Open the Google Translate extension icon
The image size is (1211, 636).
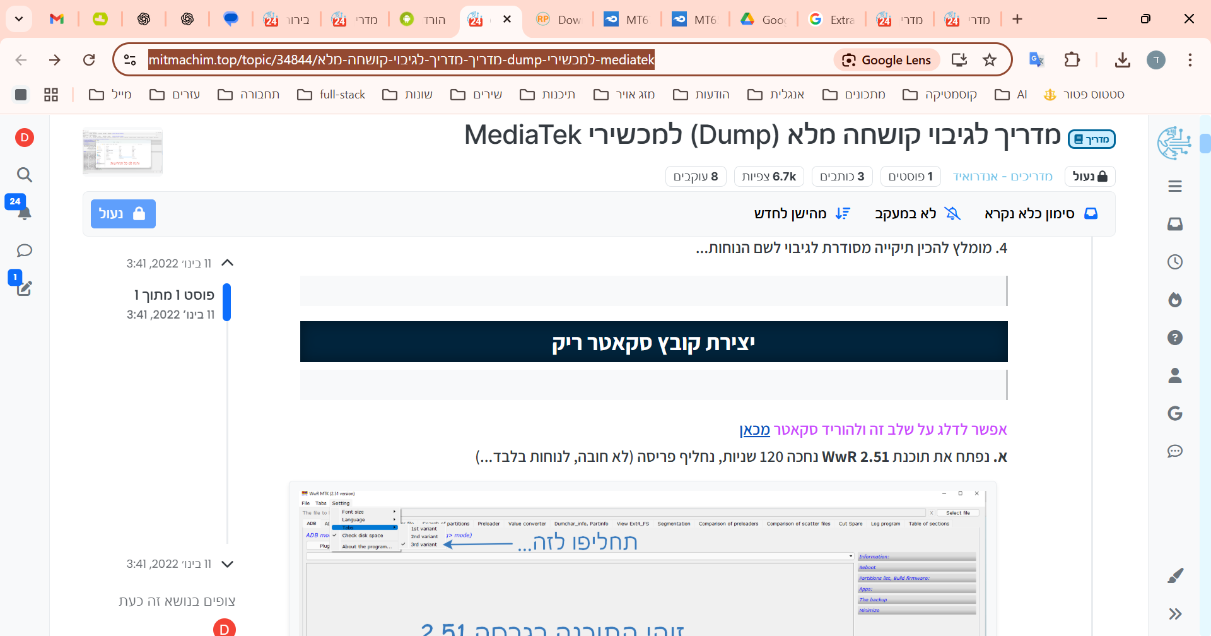coord(1036,60)
